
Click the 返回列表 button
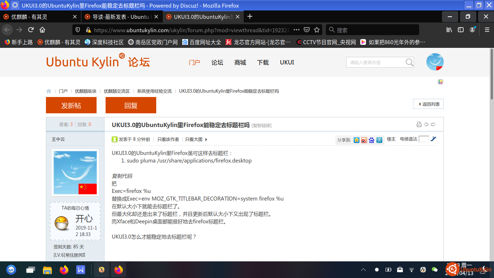[x=428, y=104]
